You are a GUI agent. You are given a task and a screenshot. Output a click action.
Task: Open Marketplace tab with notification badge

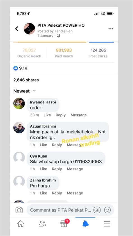click(x=64, y=223)
